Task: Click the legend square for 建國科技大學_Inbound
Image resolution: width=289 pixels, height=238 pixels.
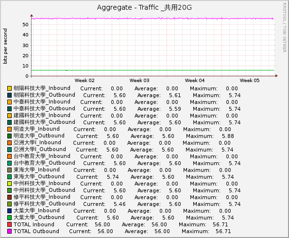Action: coord(9,116)
